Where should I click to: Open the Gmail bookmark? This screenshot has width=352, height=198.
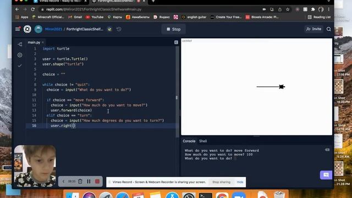75,17
